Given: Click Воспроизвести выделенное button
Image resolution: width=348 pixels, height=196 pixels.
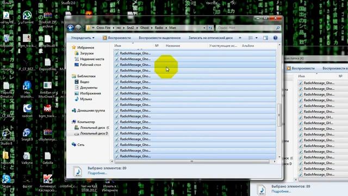Looking at the screenshot, I should pos(159,38).
